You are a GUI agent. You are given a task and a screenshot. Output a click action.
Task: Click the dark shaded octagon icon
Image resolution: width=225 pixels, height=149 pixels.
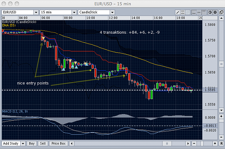coord(215,13)
